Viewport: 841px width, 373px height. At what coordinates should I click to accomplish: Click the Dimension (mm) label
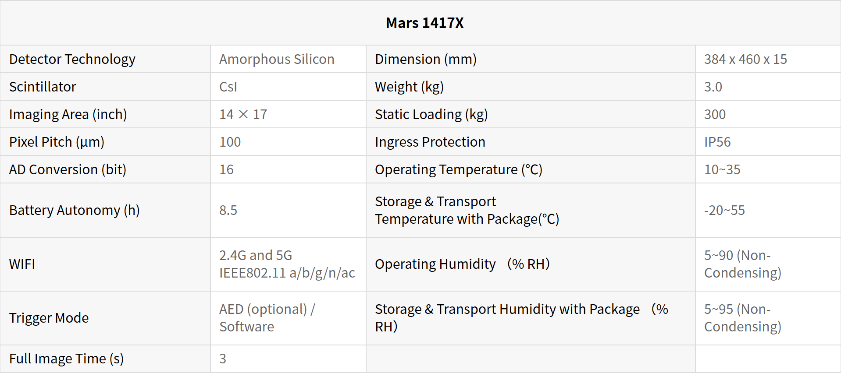pyautogui.click(x=425, y=59)
